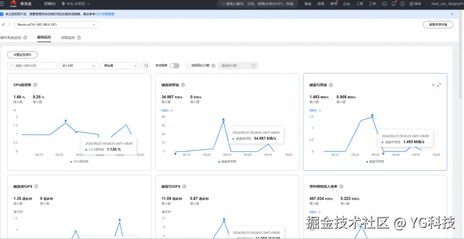Switch to the 进程监控 tab
The width and height of the screenshot is (464, 239).
68,37
